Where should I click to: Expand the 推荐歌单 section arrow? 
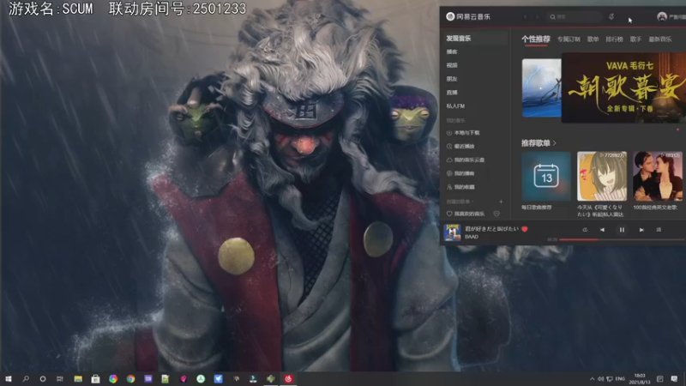click(x=555, y=143)
